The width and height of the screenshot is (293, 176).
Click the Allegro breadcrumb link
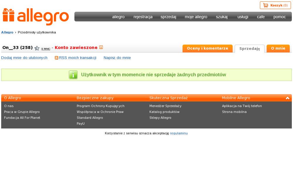pyautogui.click(x=7, y=32)
